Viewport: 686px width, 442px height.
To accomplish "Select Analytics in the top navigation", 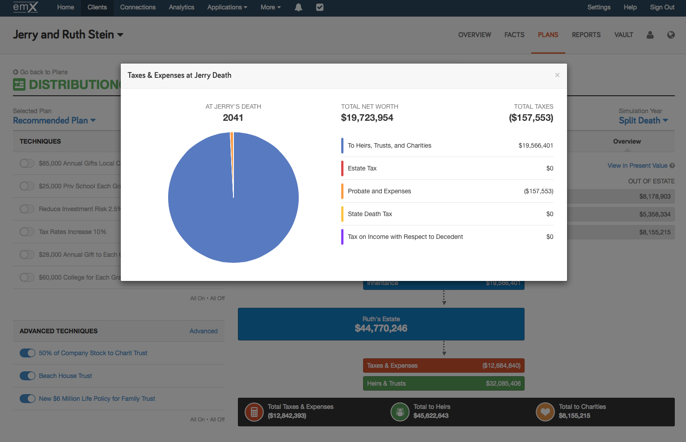I will pyautogui.click(x=181, y=7).
